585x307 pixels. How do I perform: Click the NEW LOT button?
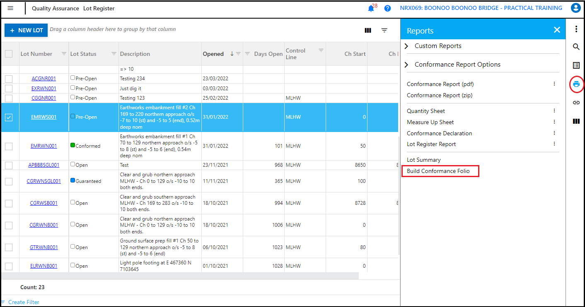[26, 30]
